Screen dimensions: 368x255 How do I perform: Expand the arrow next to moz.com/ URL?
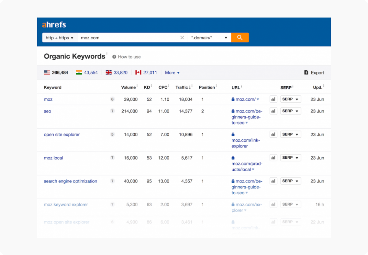click(258, 99)
